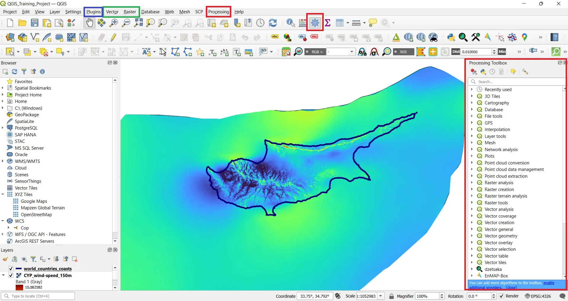Collapse the XYZ Tiles tree node

click(3, 194)
